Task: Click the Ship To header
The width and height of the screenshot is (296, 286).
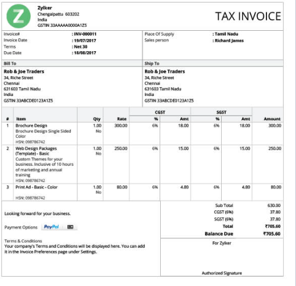Action: click(152, 63)
